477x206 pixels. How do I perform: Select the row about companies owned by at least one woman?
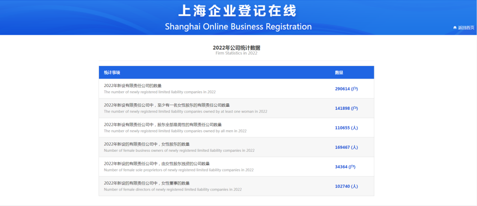pyautogui.click(x=166, y=105)
